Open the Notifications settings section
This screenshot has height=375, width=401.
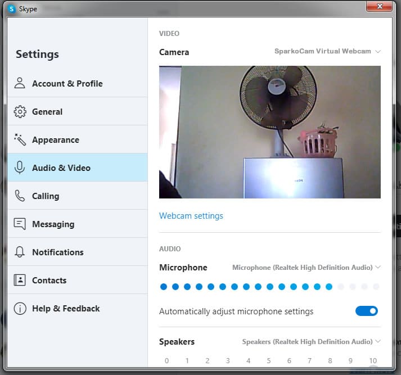pyautogui.click(x=78, y=252)
